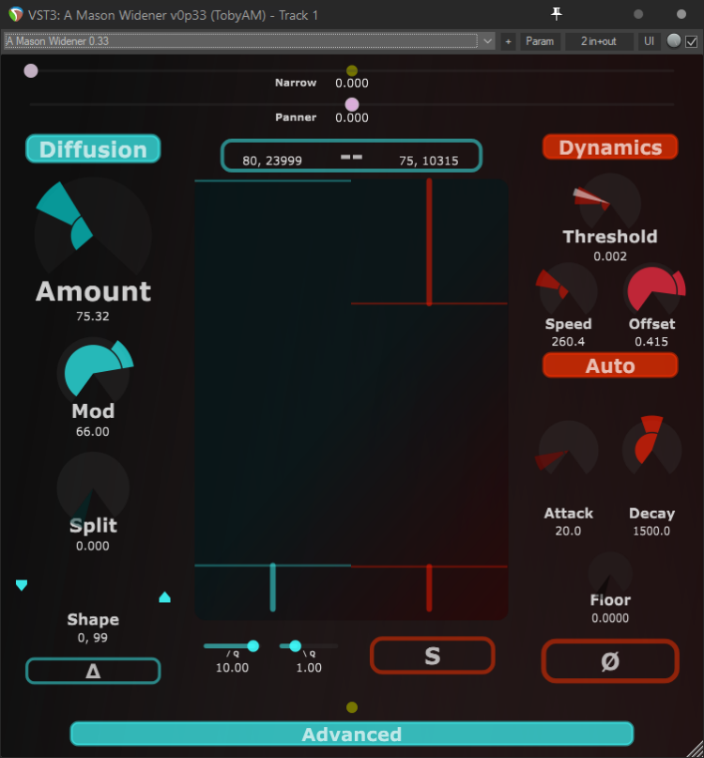Click the Amount value 75.32
Image resolution: width=704 pixels, height=758 pixels.
[92, 317]
